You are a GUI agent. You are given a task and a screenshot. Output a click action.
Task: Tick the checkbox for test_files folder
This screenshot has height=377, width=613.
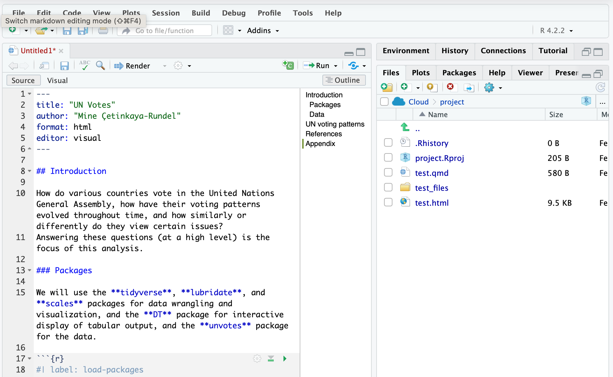(388, 188)
